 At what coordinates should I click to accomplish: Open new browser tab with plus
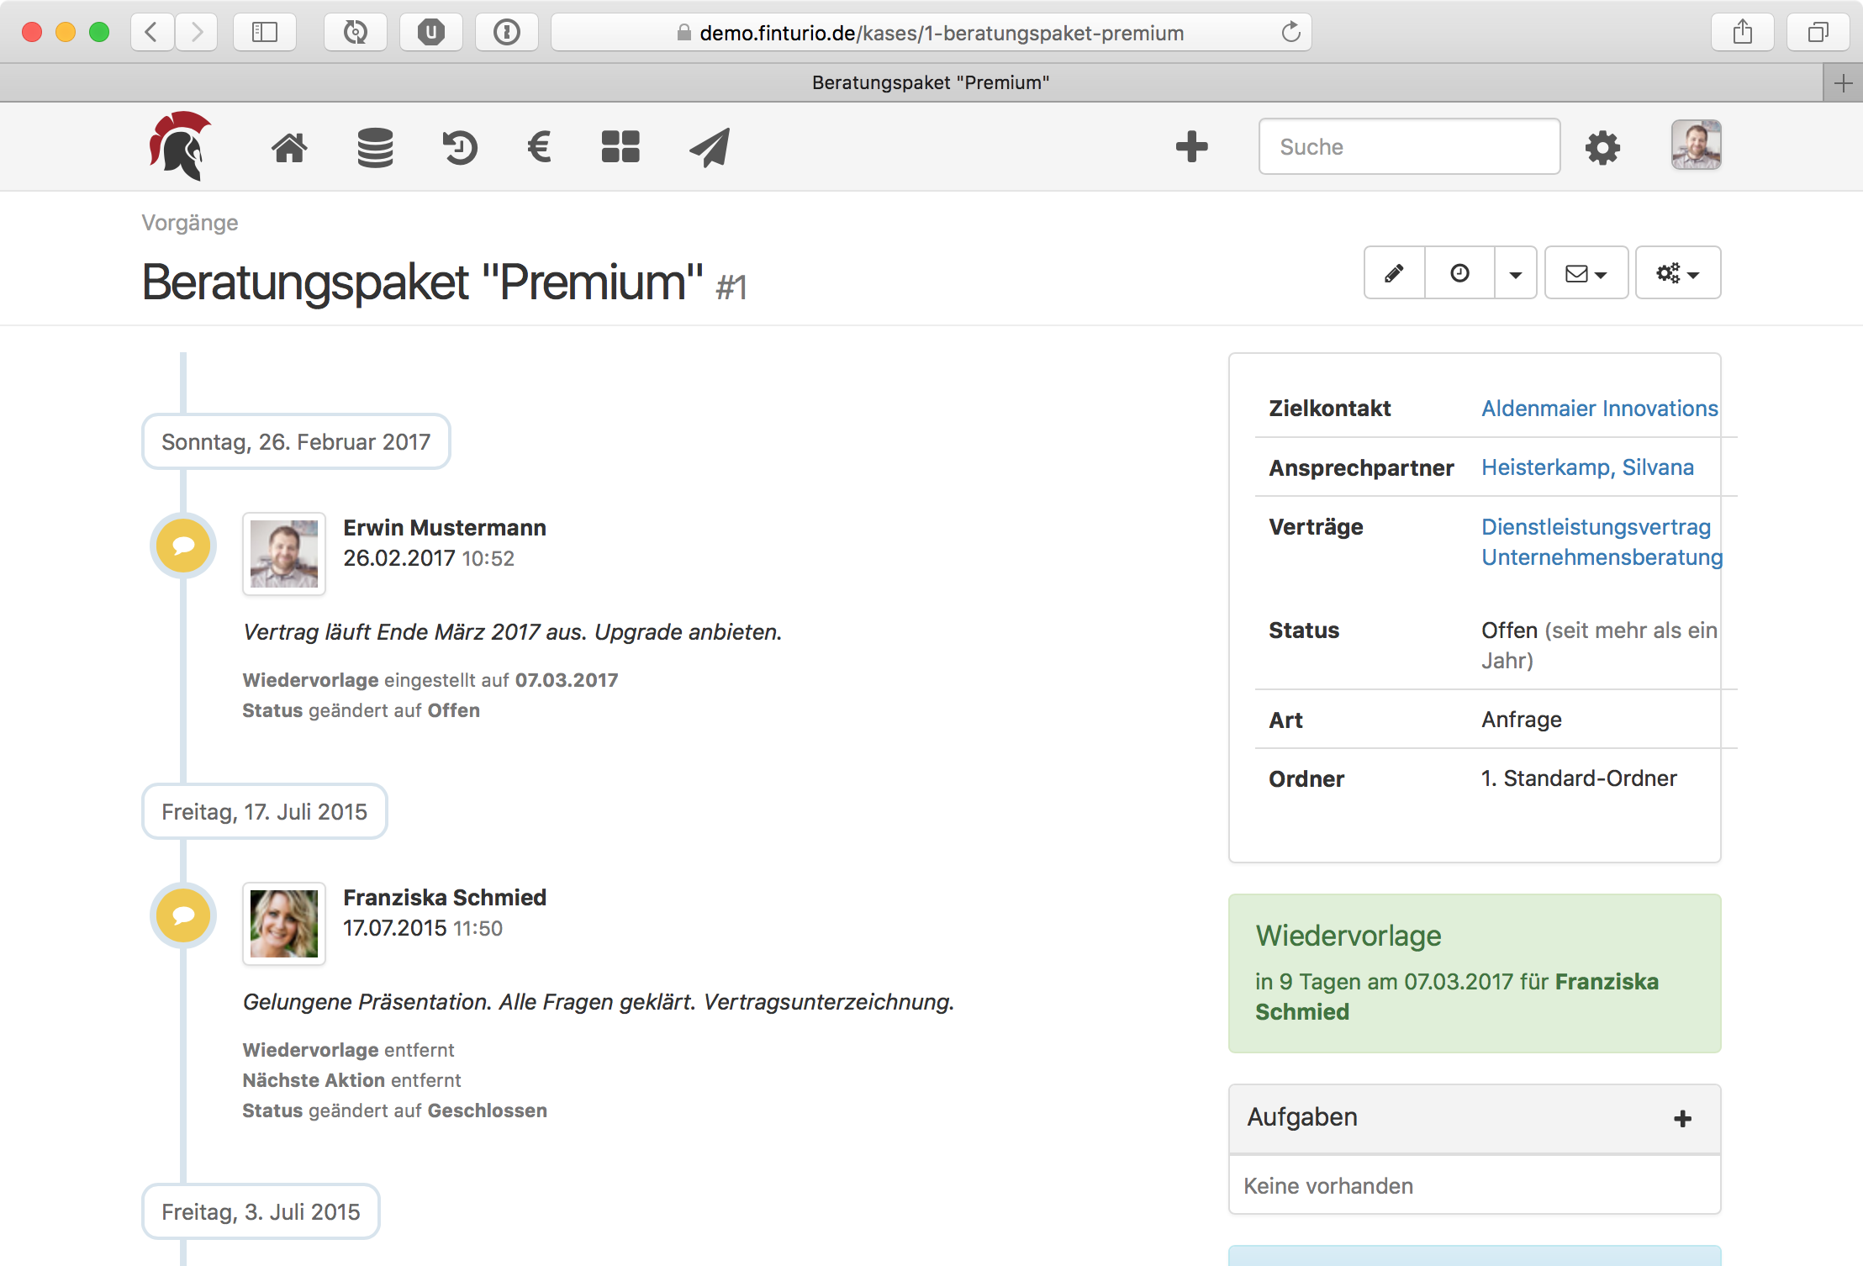(1843, 83)
